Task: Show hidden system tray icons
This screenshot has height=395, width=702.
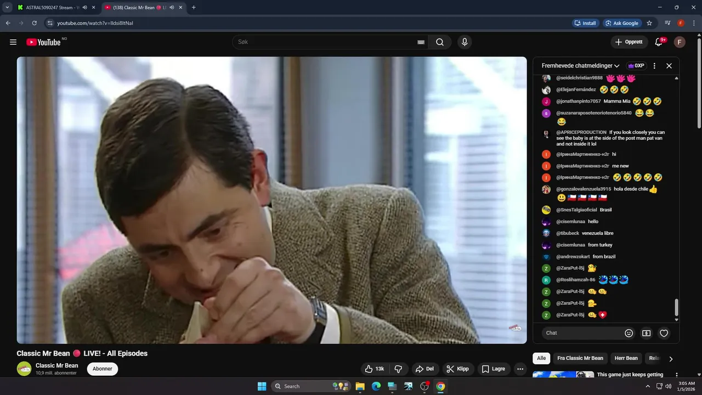Action: pyautogui.click(x=647, y=386)
